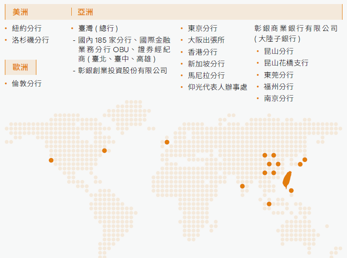The image size is (347, 258).
Task: Click the London marker dot in Europe
Action: tap(167, 142)
